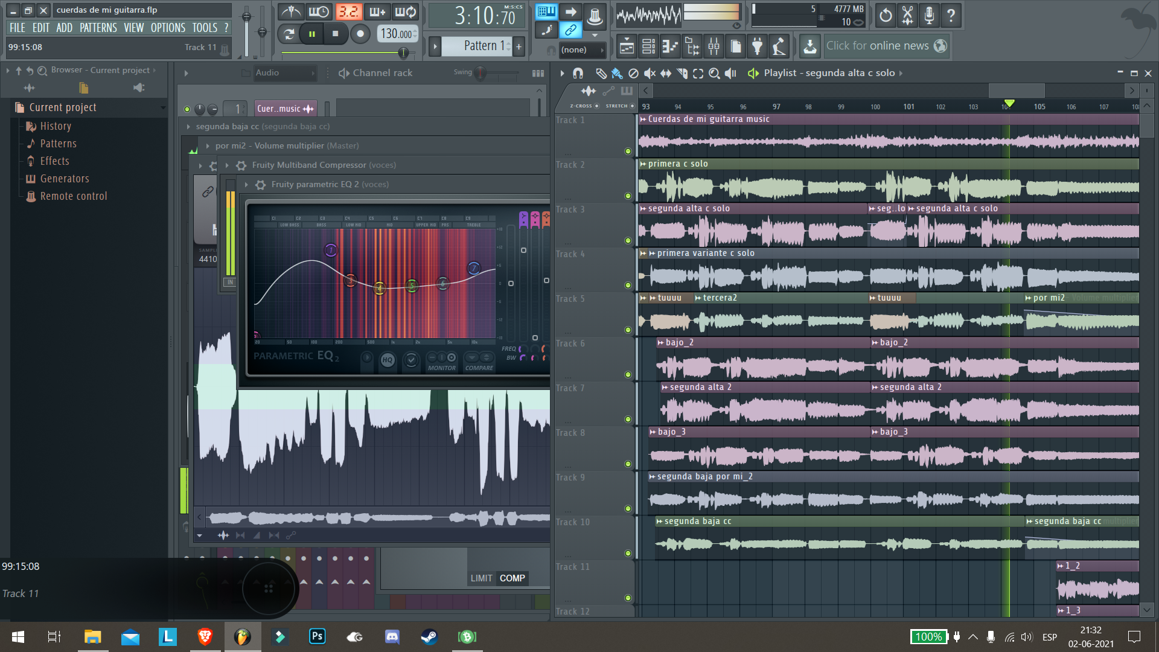The height and width of the screenshot is (652, 1159).
Task: Open the tempo tapper icon
Action: pos(779,46)
